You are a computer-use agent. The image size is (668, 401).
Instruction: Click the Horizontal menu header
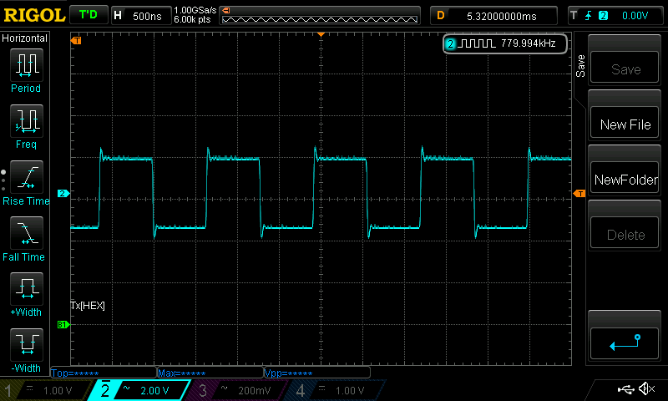24,38
